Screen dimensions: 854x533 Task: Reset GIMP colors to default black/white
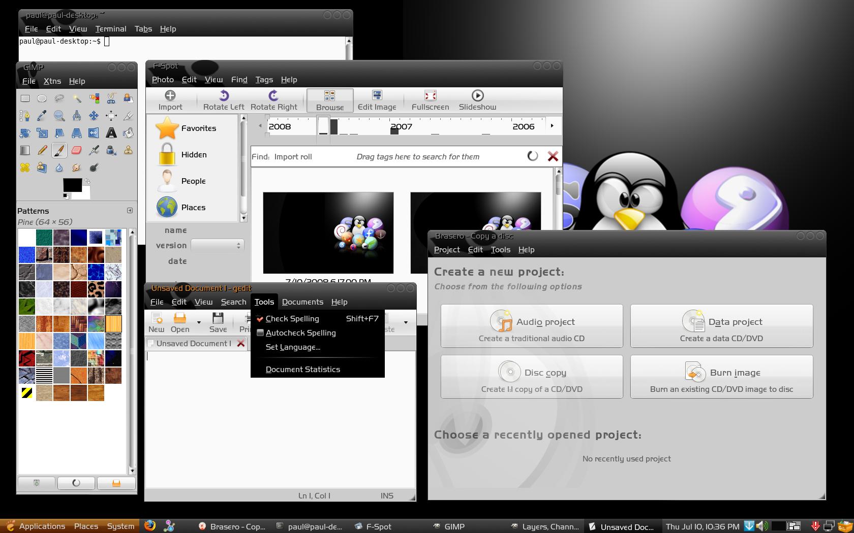point(66,196)
